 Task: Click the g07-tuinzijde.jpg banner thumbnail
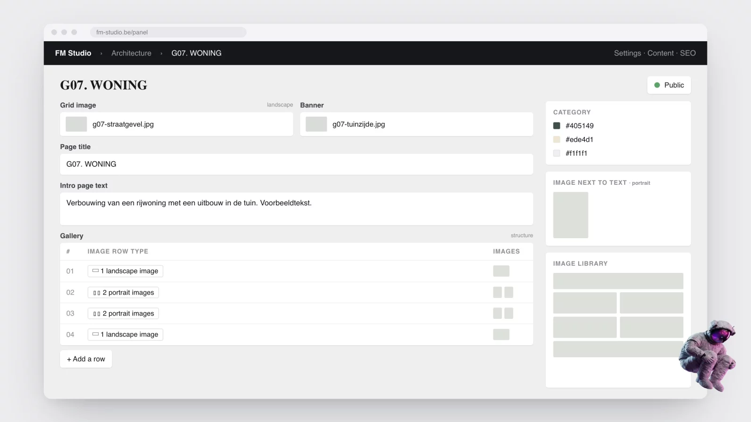point(316,124)
